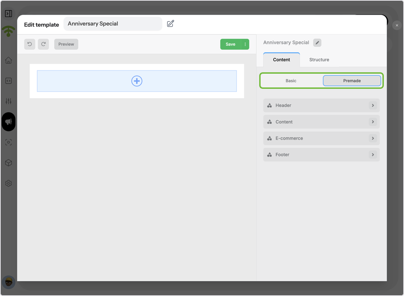Click the wifi logo icon in sidebar
Image resolution: width=404 pixels, height=296 pixels.
(8, 31)
